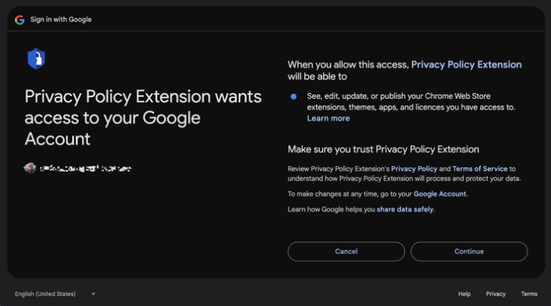Open the Google Account link
Image resolution: width=551 pixels, height=306 pixels.
440,194
